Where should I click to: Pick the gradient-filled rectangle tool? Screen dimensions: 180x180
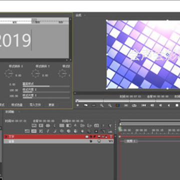coord(68,125)
